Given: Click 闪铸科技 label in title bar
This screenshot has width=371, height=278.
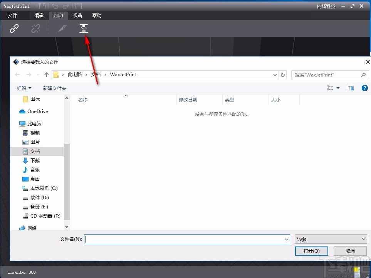Looking at the screenshot, I should pyautogui.click(x=326, y=6).
